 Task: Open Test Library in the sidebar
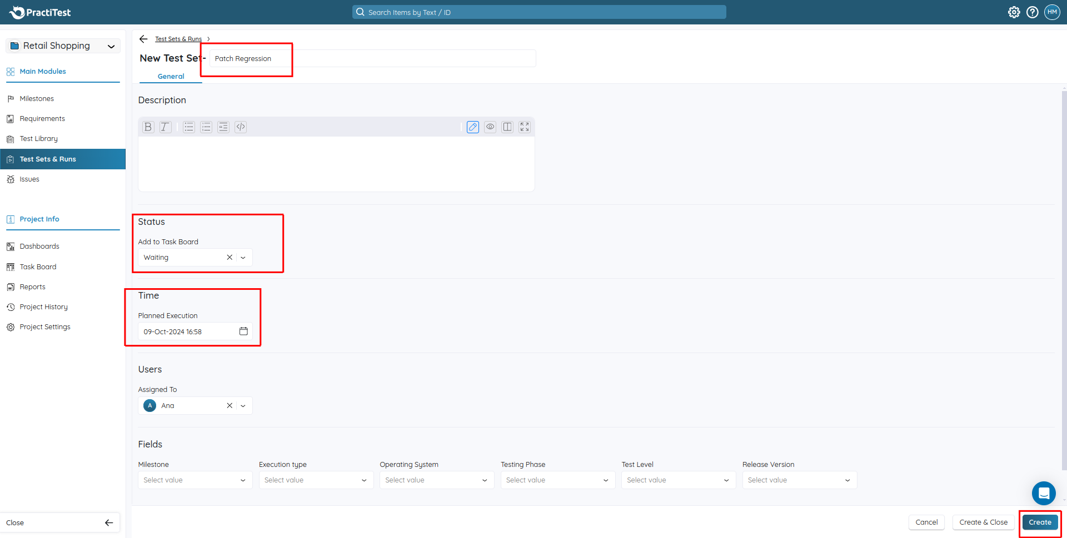click(38, 139)
